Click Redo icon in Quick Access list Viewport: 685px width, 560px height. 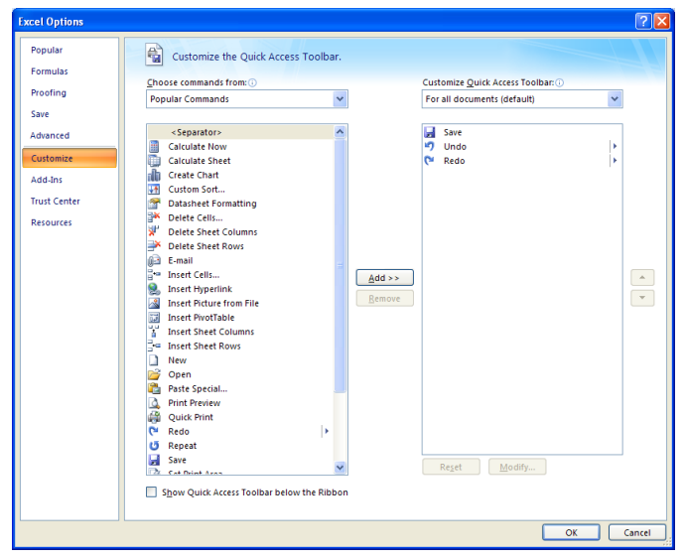coord(430,161)
